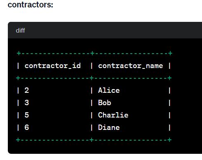
Task: Click the contractor id 2 cell
Action: tap(27, 90)
